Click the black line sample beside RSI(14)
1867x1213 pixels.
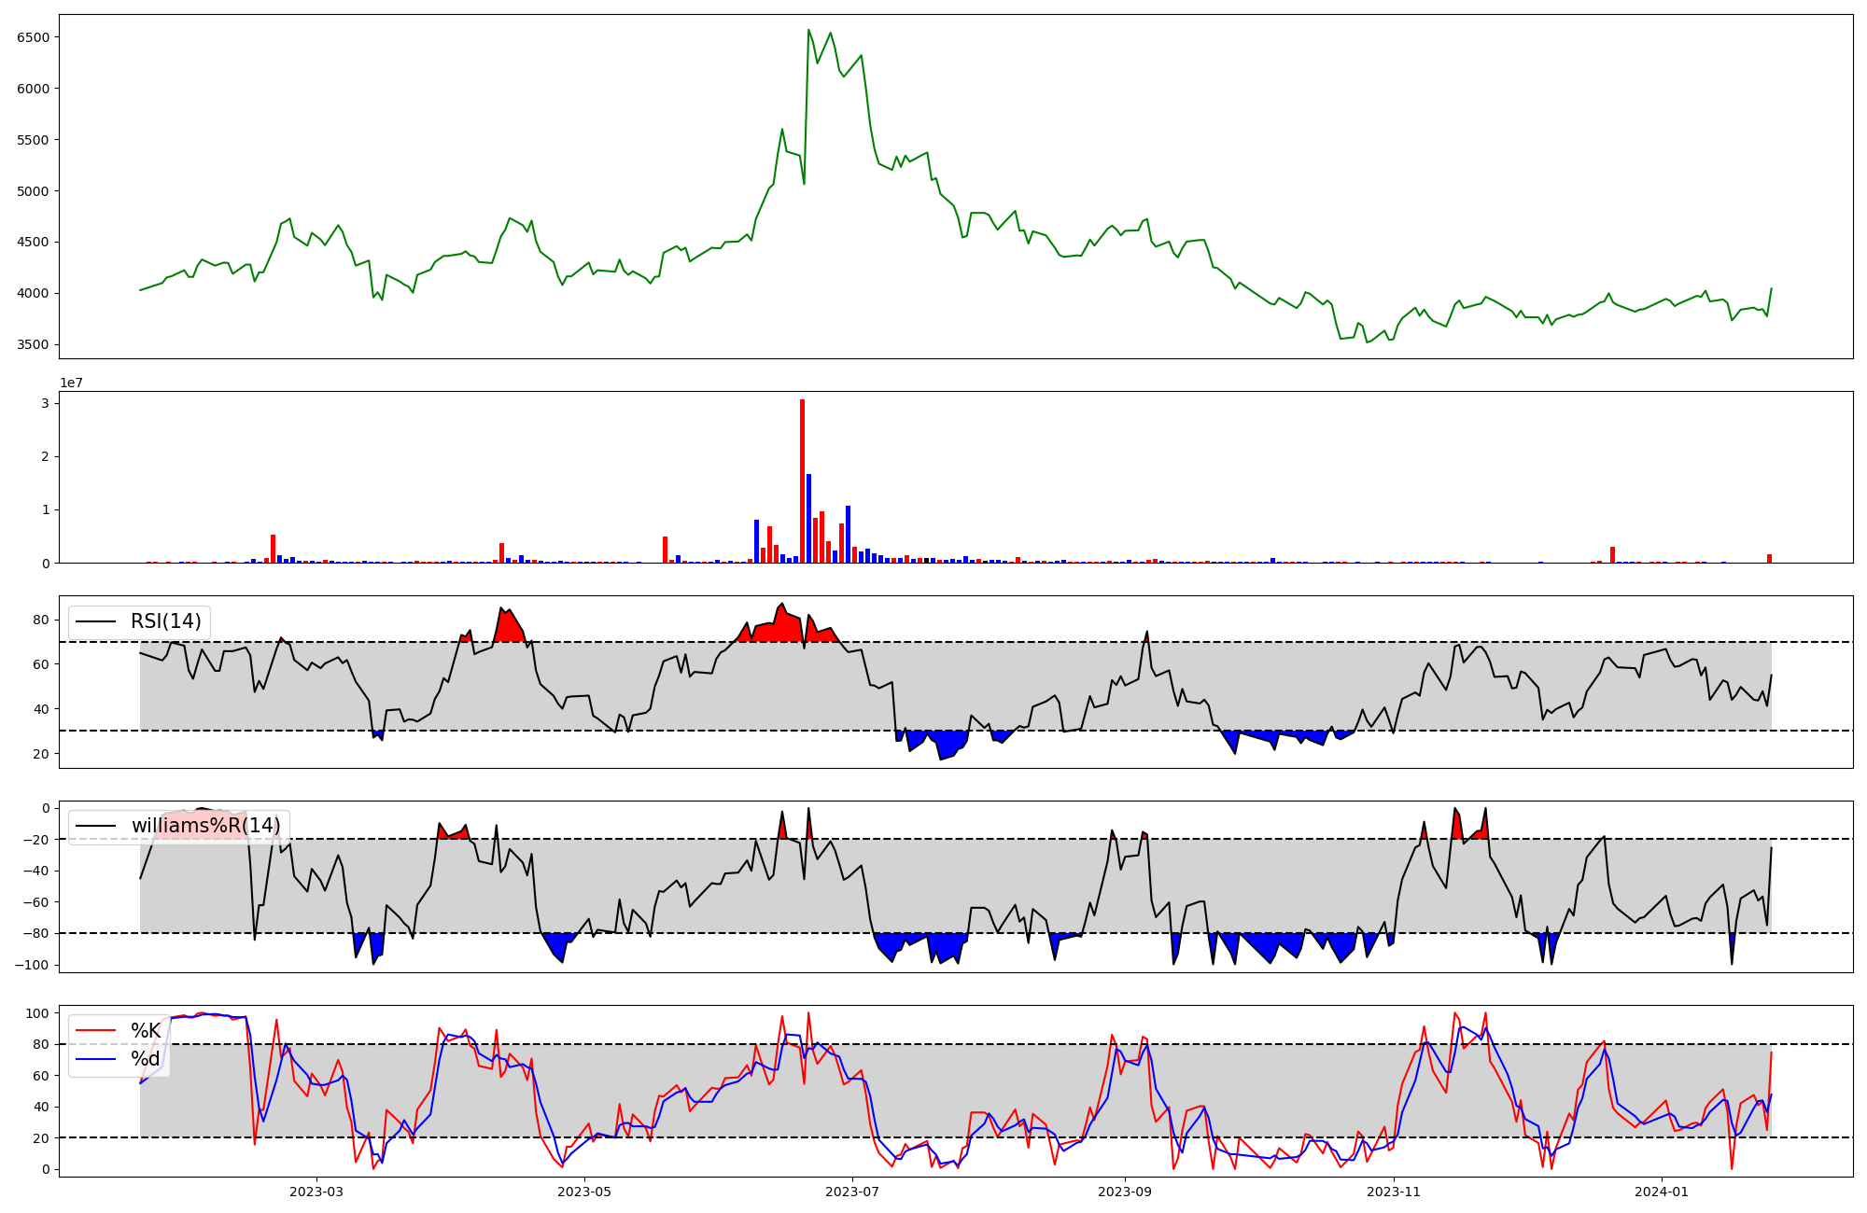click(x=96, y=622)
